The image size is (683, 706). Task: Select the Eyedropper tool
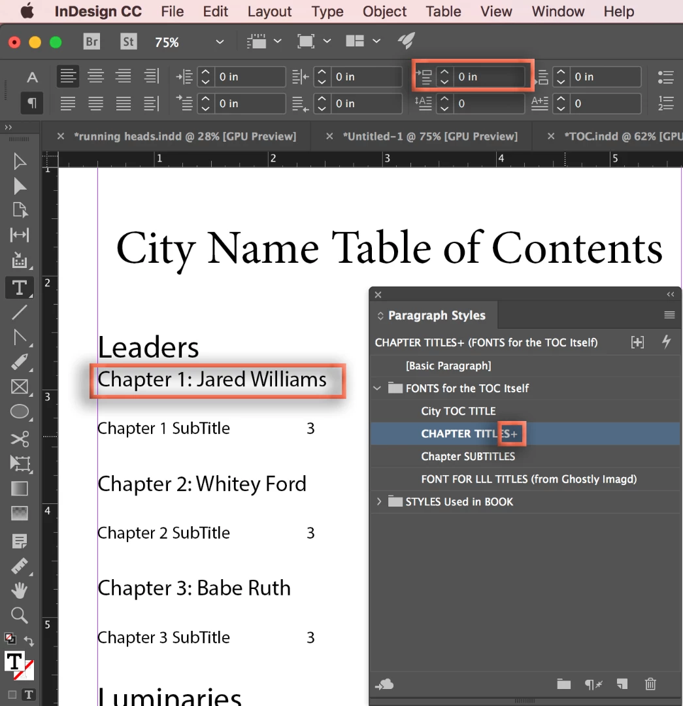(x=20, y=566)
